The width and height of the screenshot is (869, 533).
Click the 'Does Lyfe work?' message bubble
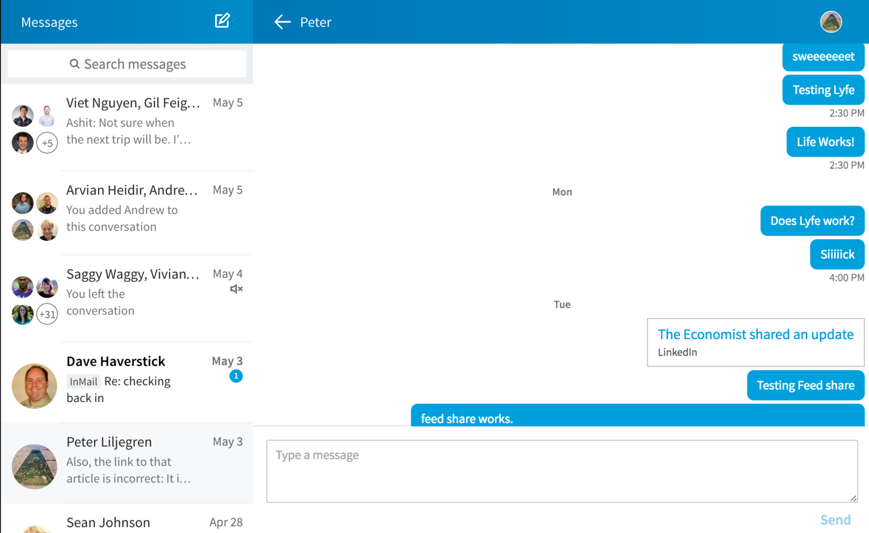click(812, 221)
